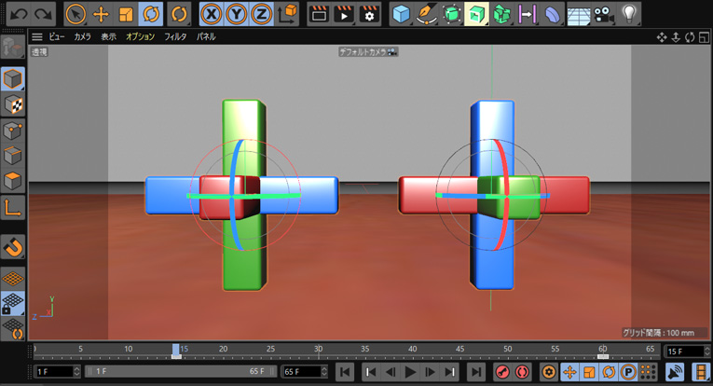Add a Light object using the bulb icon

(631, 14)
